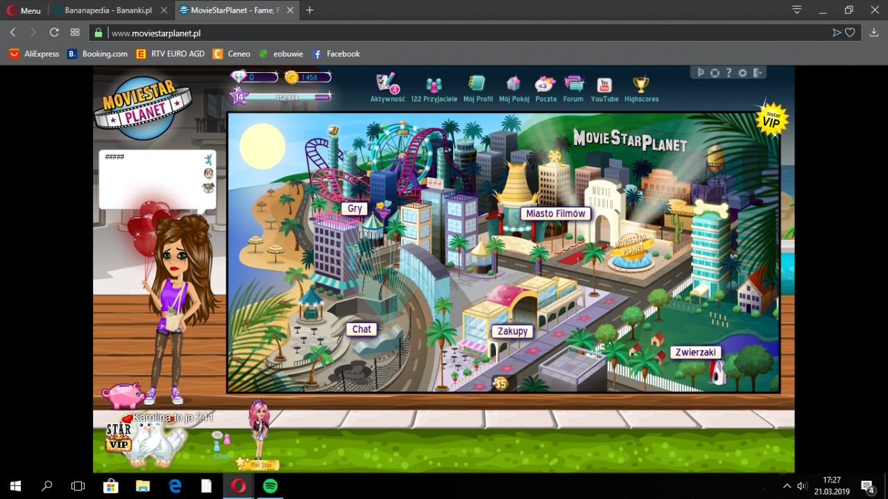Open Zwierzaki pets on the map
The image size is (888, 499).
[x=696, y=352]
